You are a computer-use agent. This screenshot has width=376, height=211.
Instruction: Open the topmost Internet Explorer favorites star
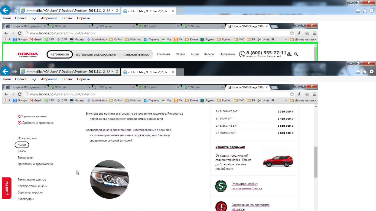[x=365, y=11]
